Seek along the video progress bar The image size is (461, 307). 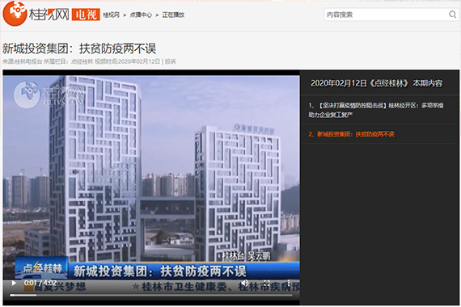coord(151,295)
